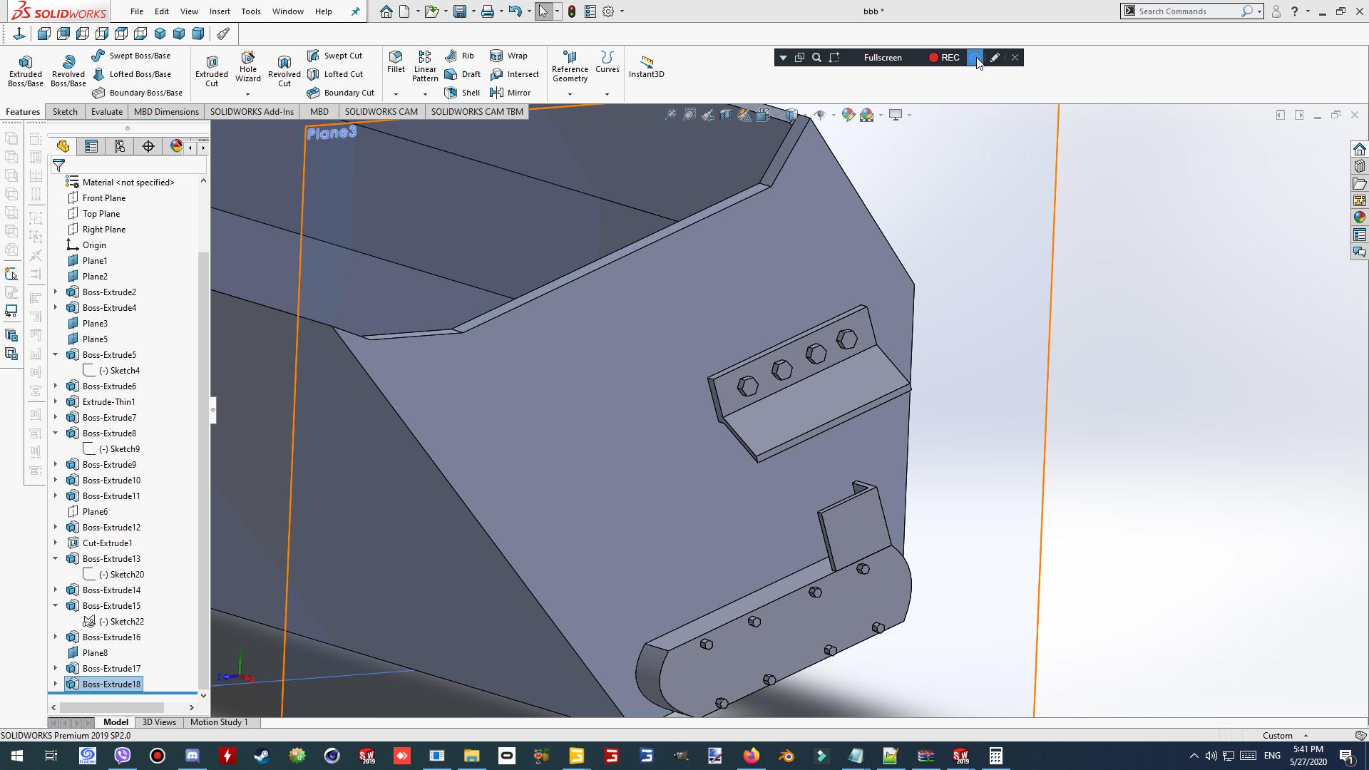Open the Insert menu
1369x770 pixels.
pyautogui.click(x=220, y=11)
